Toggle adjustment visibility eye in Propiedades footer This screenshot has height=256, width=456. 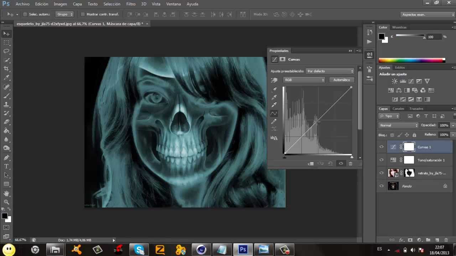tap(341, 164)
